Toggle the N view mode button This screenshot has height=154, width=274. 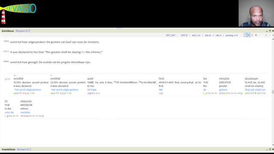click(x=249, y=35)
